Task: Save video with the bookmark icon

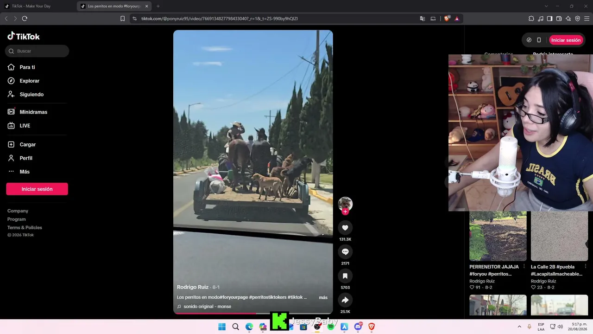Action: coord(345,276)
